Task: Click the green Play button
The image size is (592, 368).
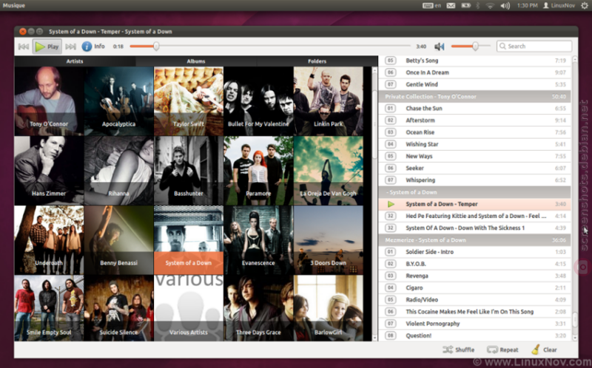Action: [x=47, y=47]
